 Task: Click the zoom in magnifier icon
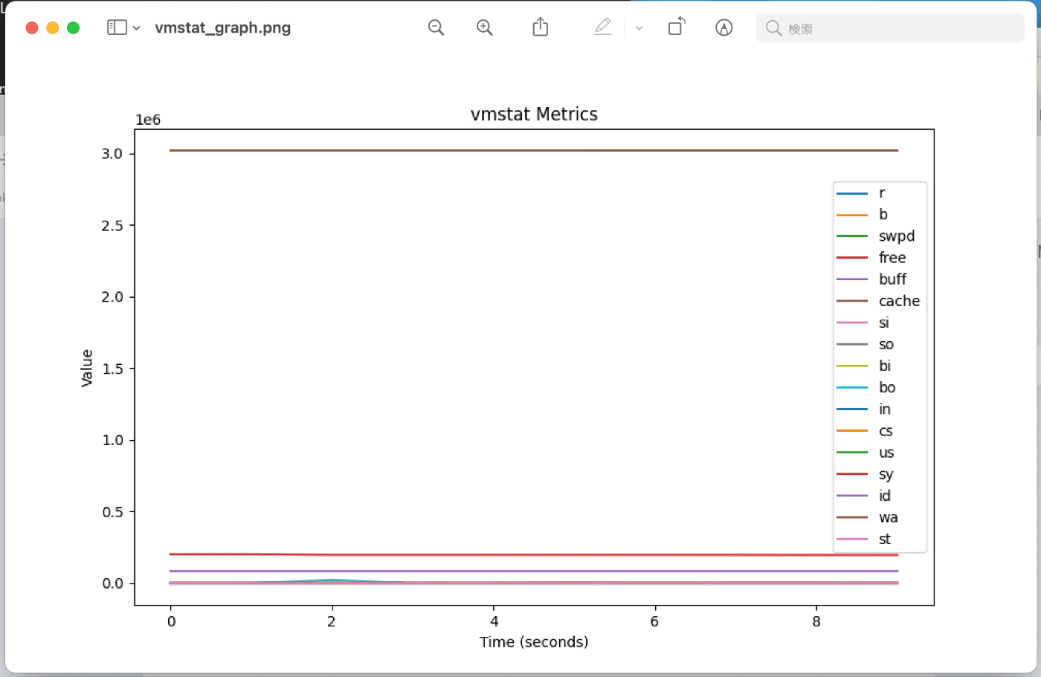tap(485, 27)
